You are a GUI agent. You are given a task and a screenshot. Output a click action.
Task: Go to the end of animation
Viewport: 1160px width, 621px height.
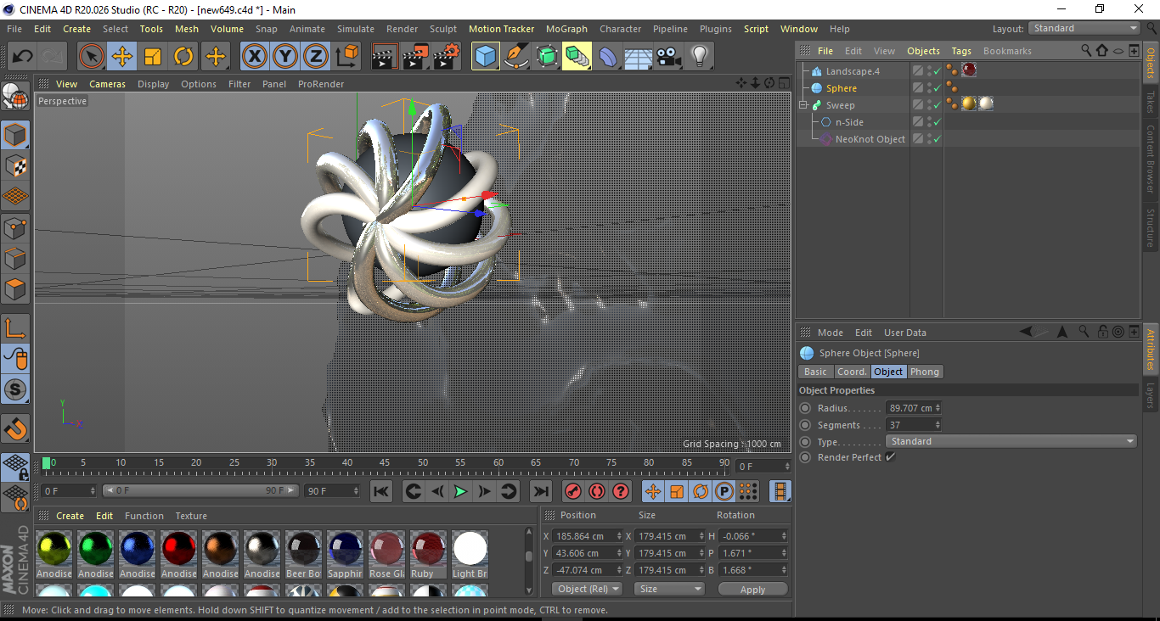coord(540,491)
